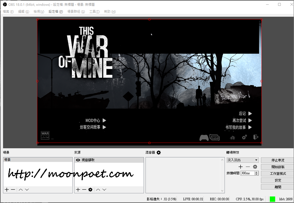Move source down with arrow icon

[104, 190]
